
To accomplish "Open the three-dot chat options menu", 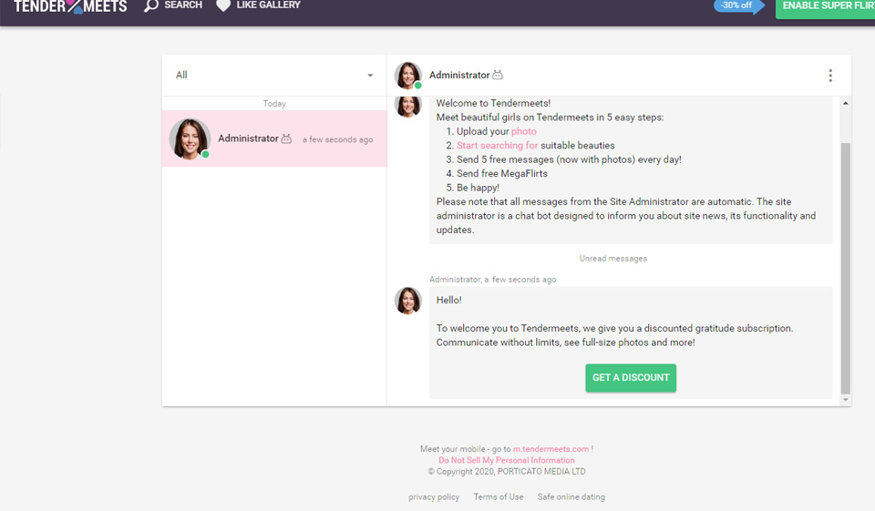I will (x=829, y=76).
